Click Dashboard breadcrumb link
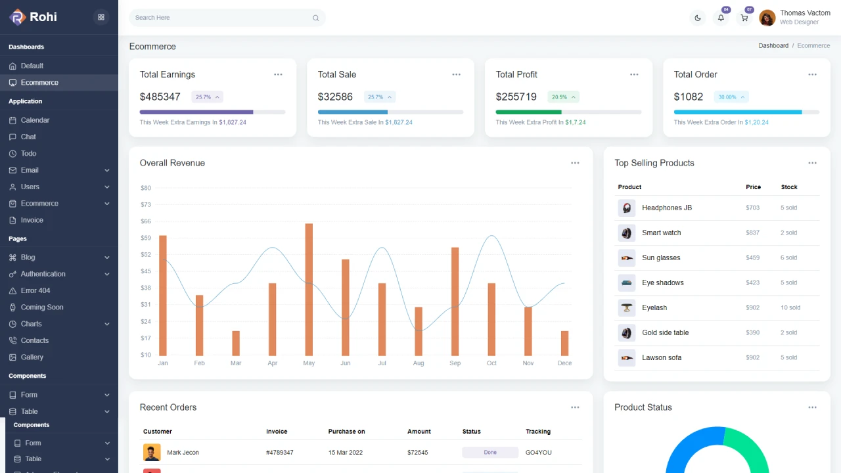 pyautogui.click(x=773, y=46)
